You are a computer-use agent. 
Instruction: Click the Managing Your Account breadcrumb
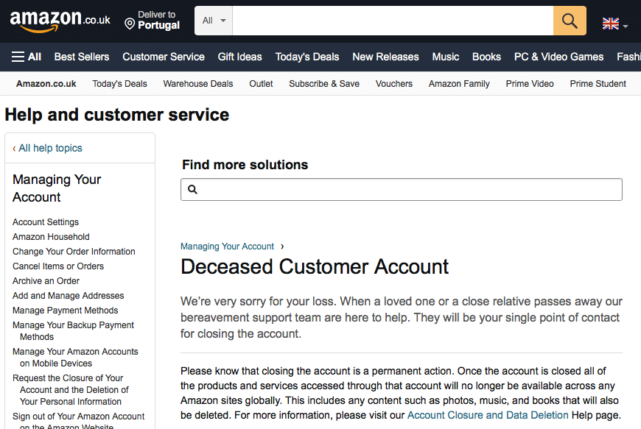coord(227,247)
